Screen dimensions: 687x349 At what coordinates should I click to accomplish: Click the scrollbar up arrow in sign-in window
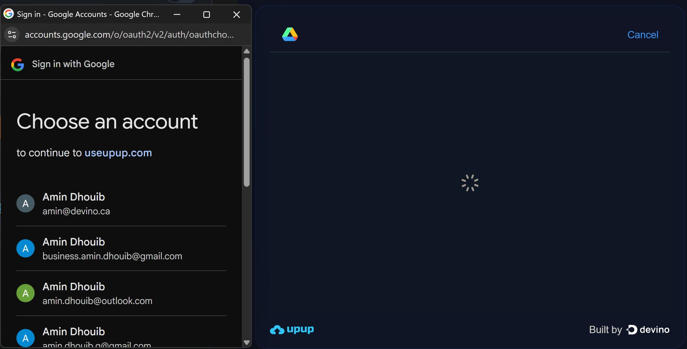pos(247,51)
